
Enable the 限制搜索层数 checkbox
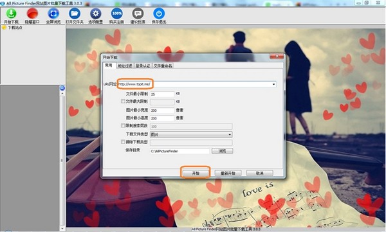(x=123, y=125)
